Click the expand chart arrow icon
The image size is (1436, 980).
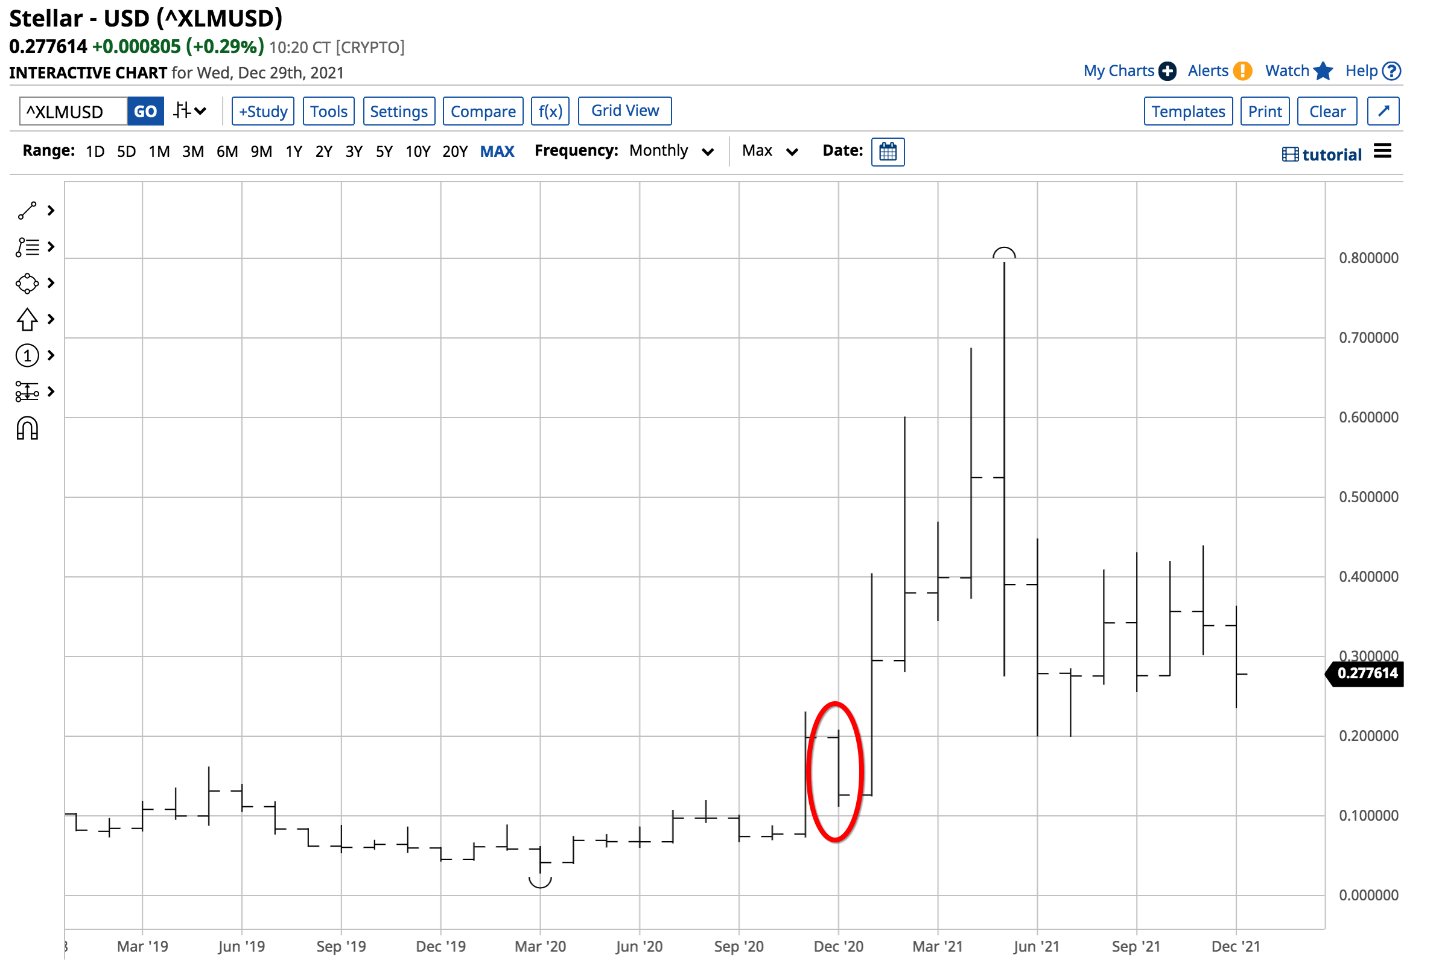pos(1384,111)
